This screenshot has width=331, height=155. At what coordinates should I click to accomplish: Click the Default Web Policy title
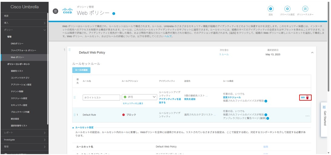92,53
